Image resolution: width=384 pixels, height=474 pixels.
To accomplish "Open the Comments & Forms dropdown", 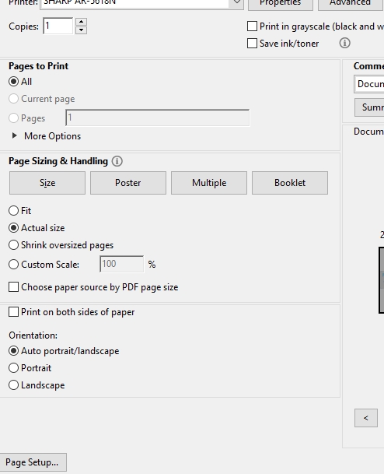I will pos(369,84).
